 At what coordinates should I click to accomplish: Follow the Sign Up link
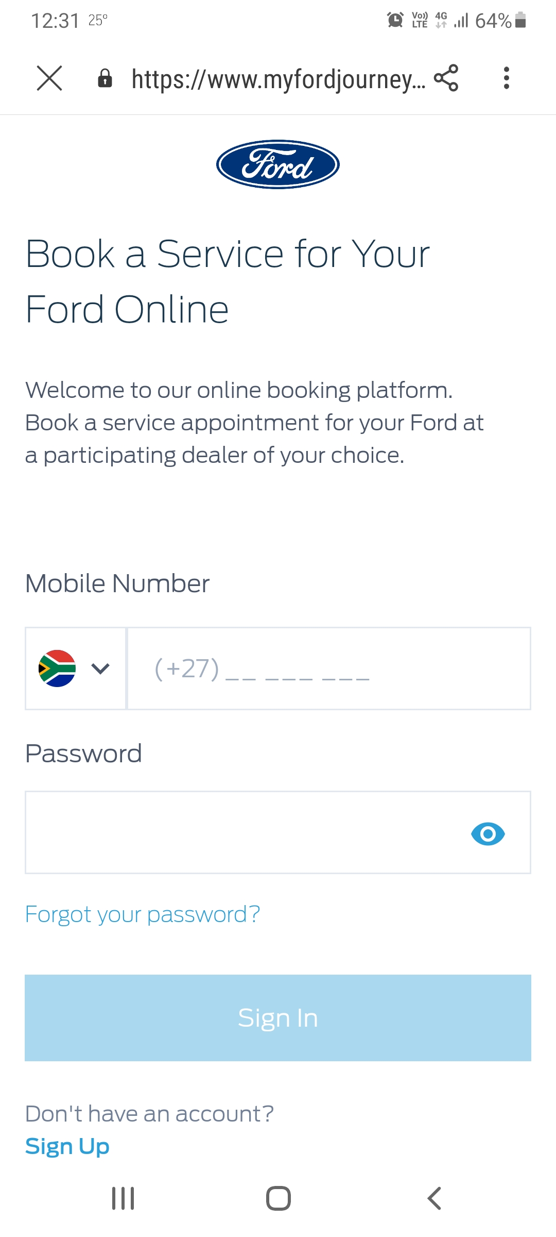[67, 1147]
